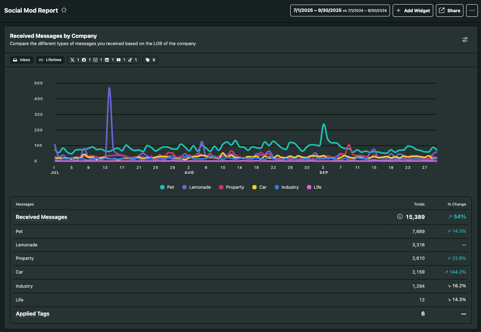
Task: Select the Lifetime filter chip
Action: pyautogui.click(x=50, y=60)
